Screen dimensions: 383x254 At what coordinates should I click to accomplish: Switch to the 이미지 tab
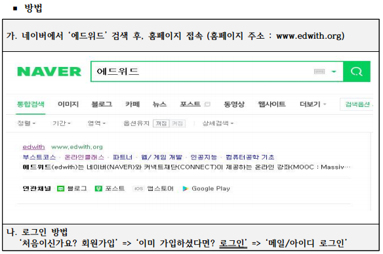pyautogui.click(x=68, y=104)
